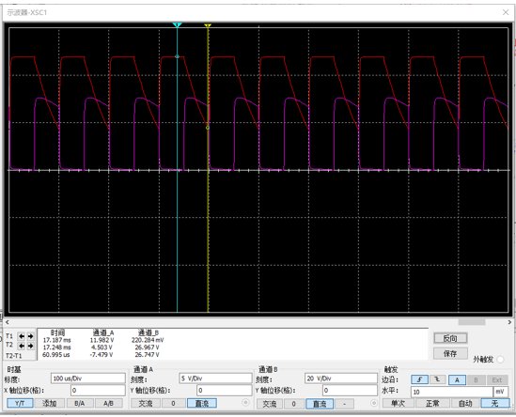516x417 pixels.
Task: Select Y/T timebase display mode
Action: coord(20,403)
